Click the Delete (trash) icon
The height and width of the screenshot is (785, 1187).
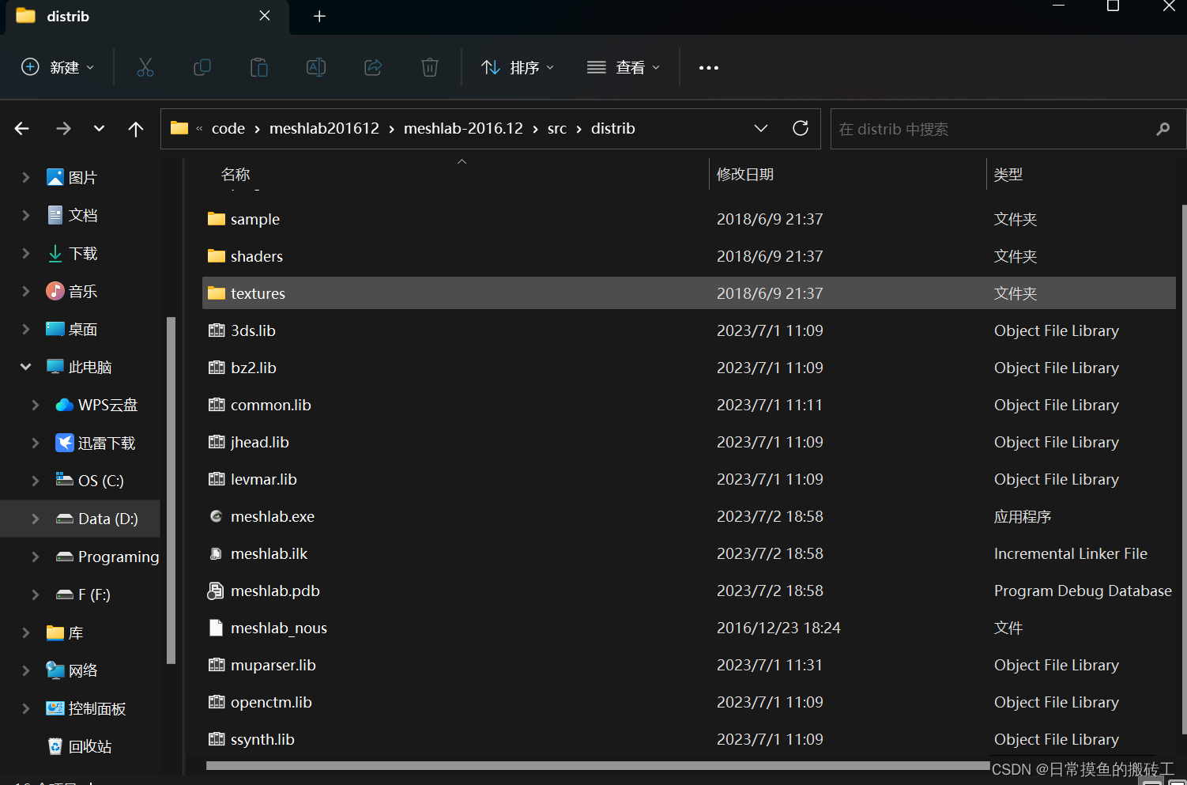pos(430,67)
